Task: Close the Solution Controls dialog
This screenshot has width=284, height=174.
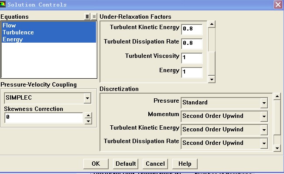Action: pos(277,5)
